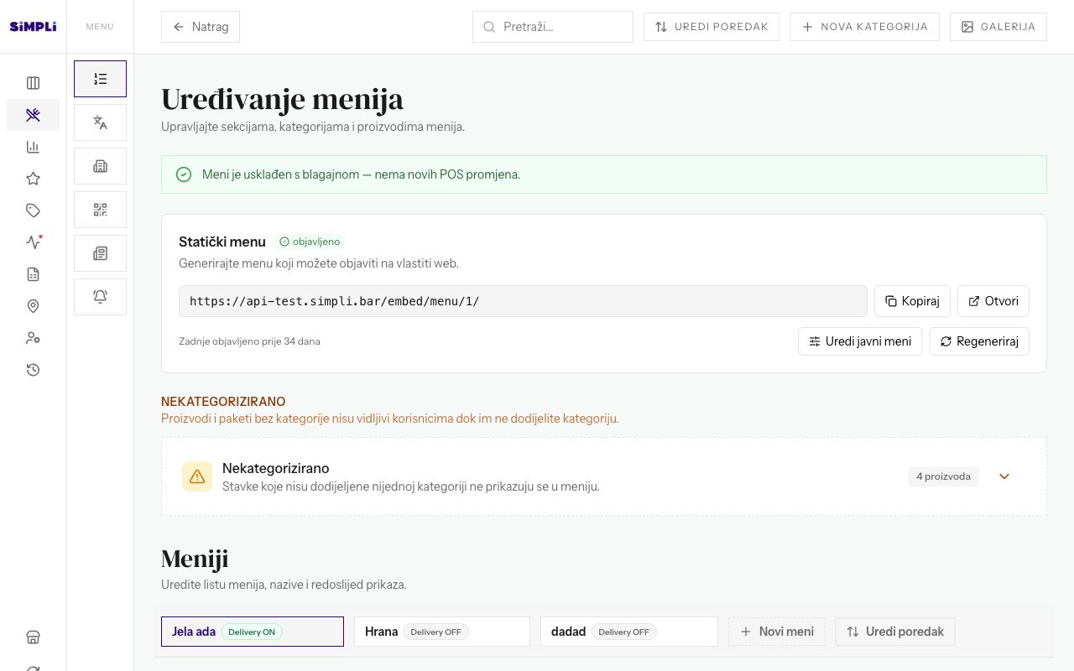1074x671 pixels.
Task: Expand the Nekategorizirano section chevron
Action: (1004, 476)
